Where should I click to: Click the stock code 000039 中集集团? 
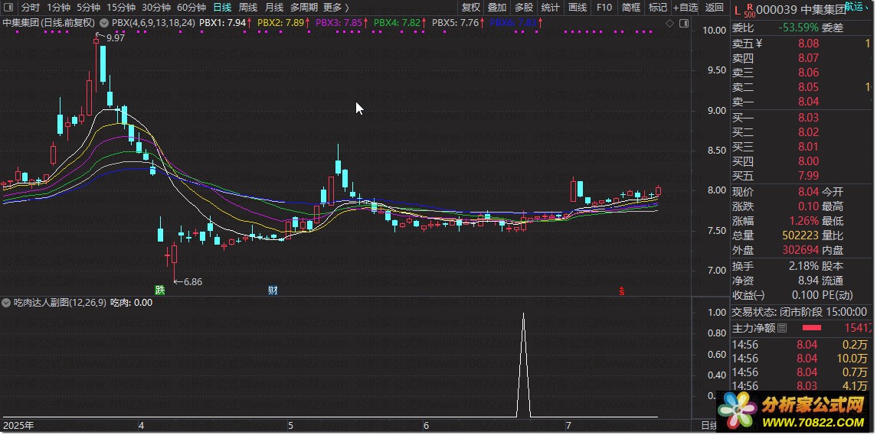[x=800, y=9]
